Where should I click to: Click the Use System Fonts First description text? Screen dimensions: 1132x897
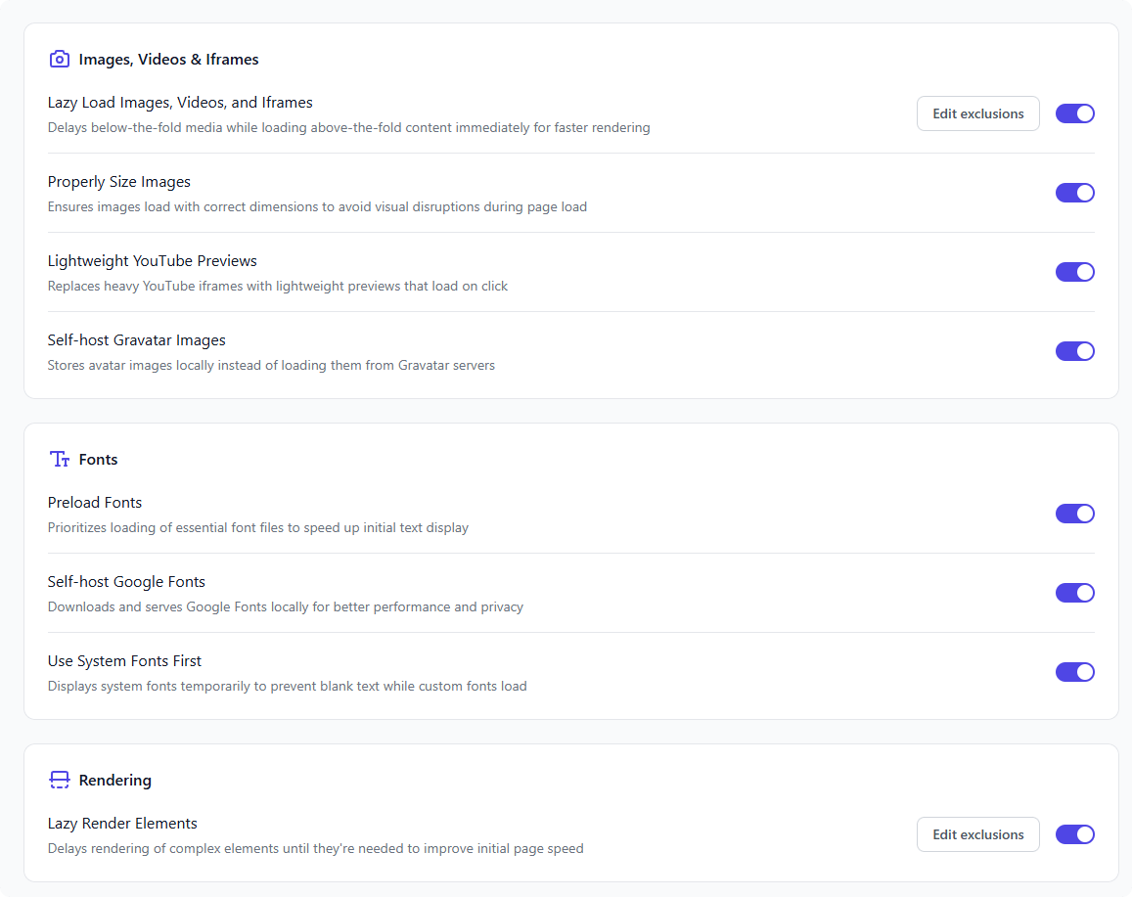(x=287, y=687)
